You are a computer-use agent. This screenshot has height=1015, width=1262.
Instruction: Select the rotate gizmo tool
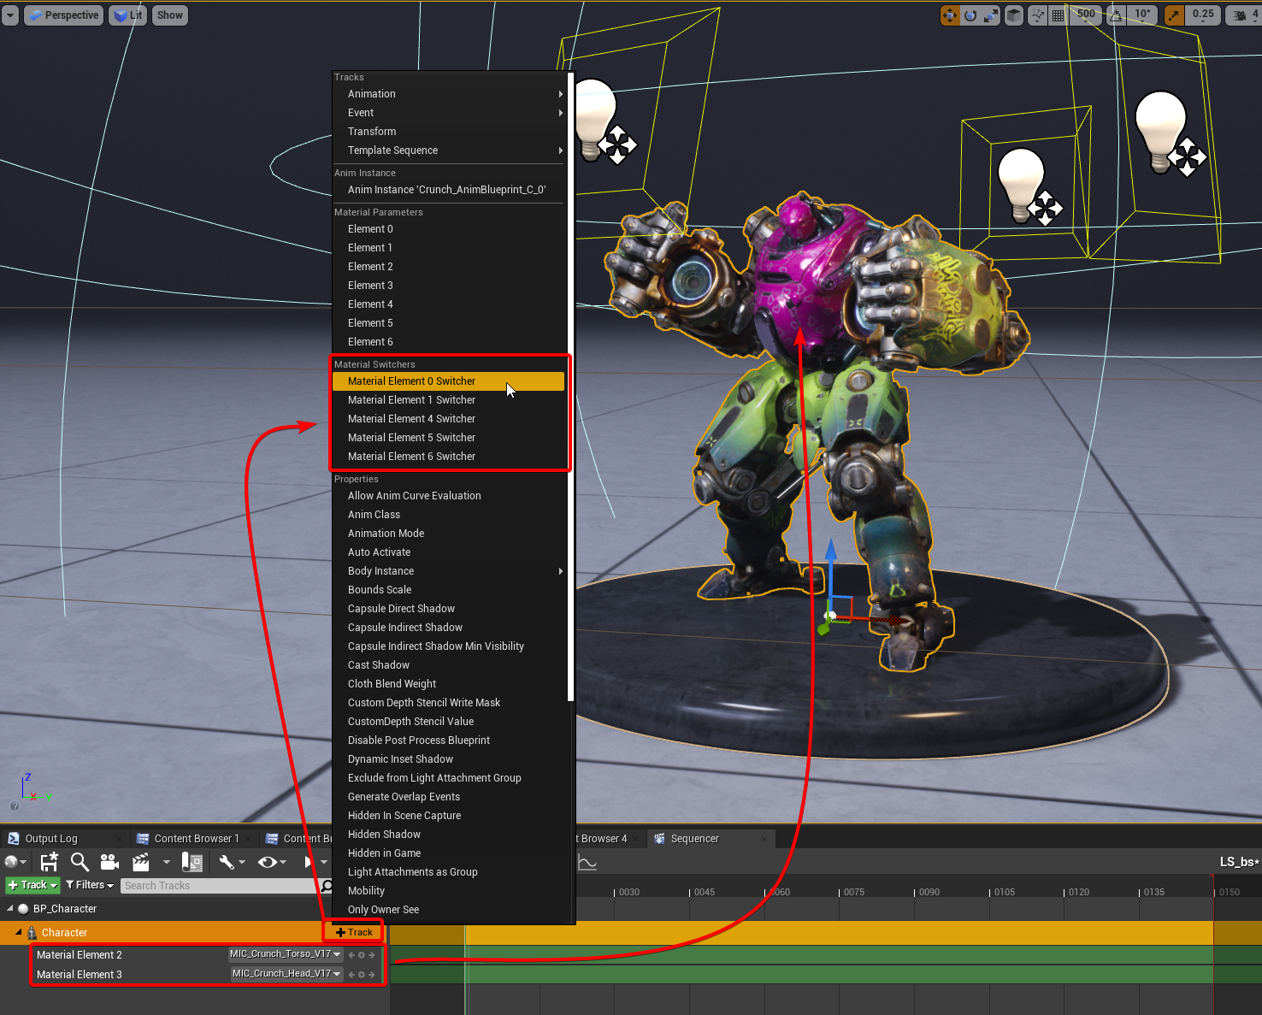coord(970,15)
